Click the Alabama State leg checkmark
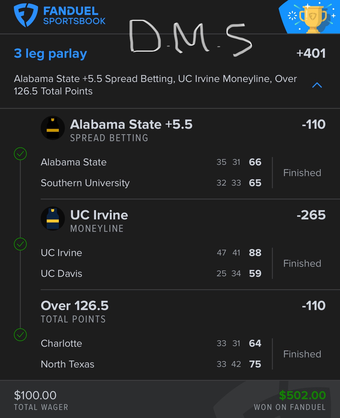 click(20, 154)
